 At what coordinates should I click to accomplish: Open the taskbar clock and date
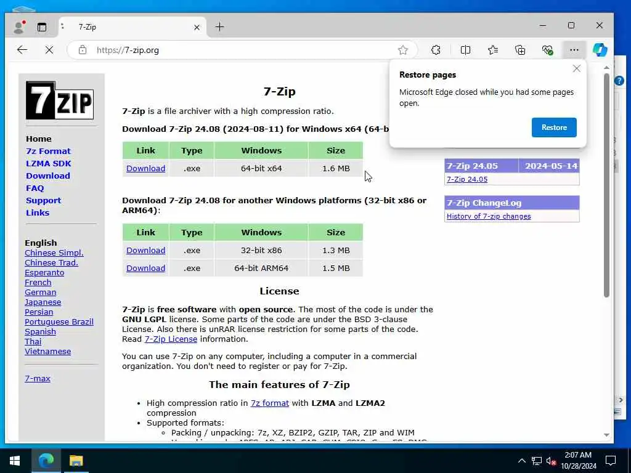point(578,461)
